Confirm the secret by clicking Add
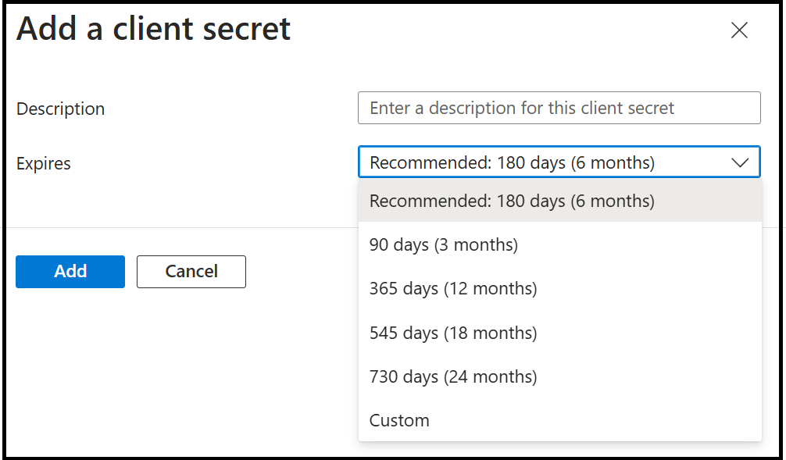This screenshot has height=460, width=786. (70, 271)
